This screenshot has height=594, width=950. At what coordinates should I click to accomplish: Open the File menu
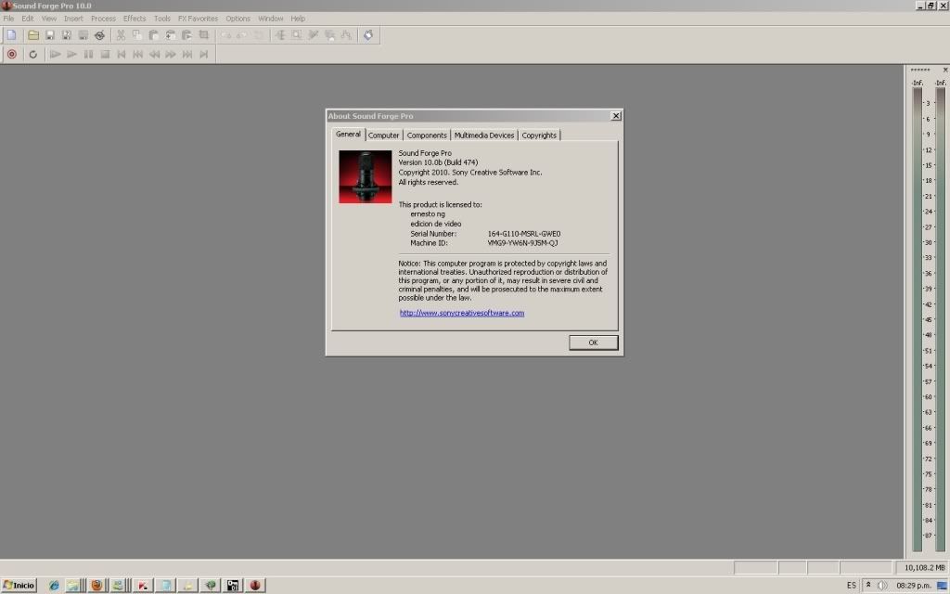point(8,19)
